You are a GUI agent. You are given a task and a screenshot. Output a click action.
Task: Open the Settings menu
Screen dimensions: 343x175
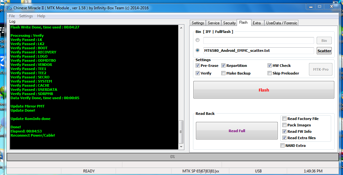click(26, 16)
